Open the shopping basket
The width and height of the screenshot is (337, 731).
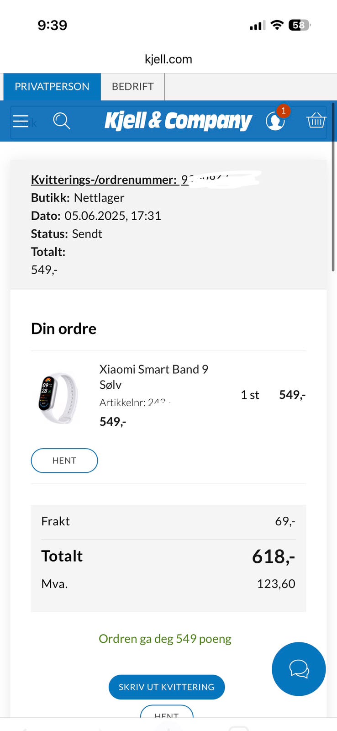316,121
